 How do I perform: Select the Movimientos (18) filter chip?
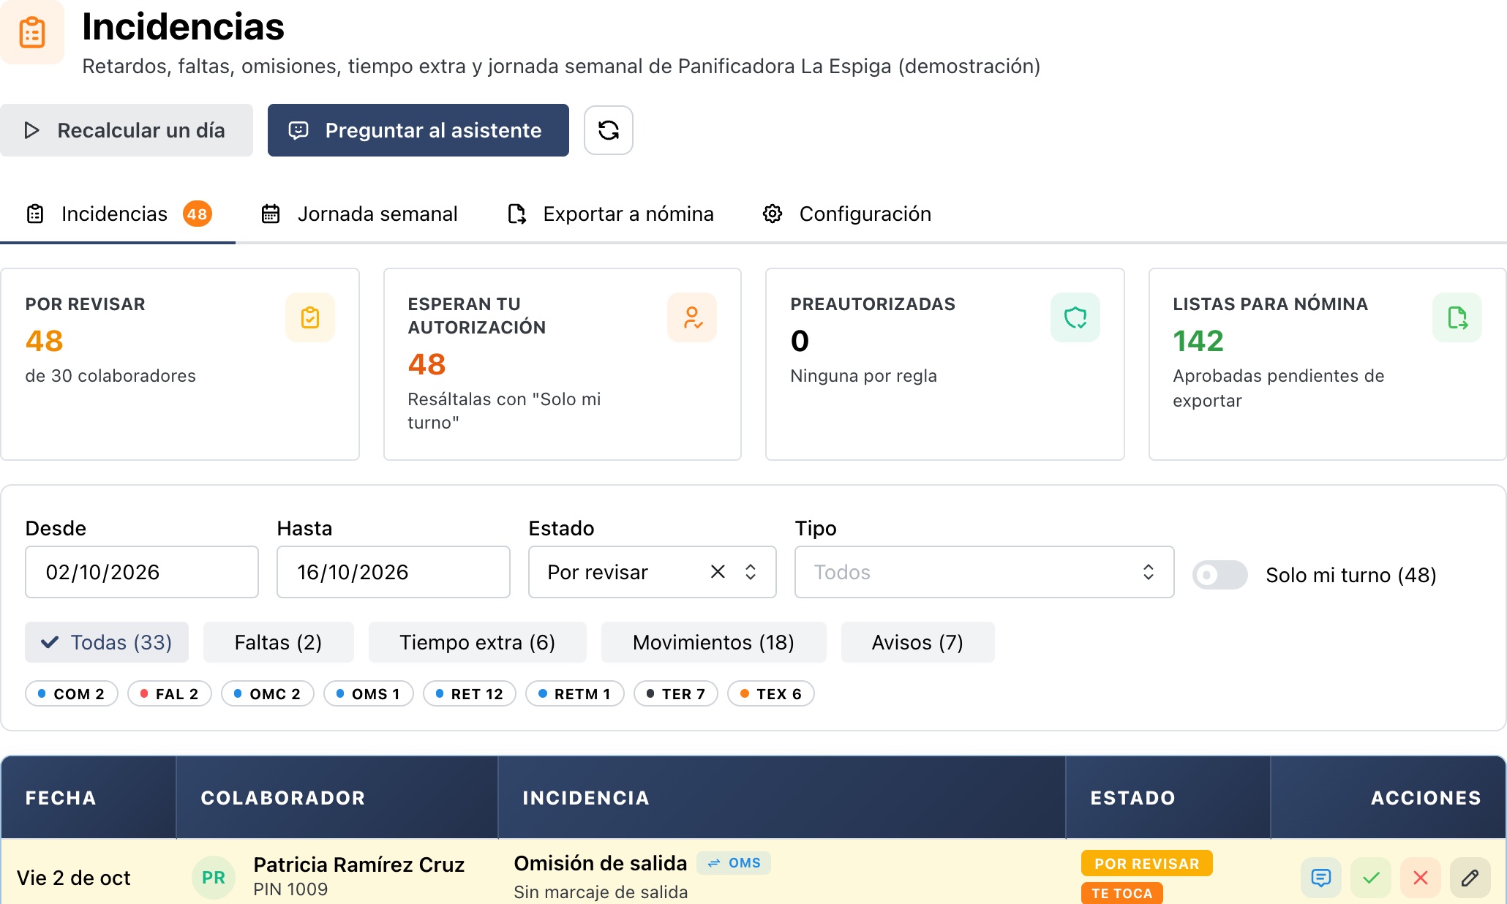click(714, 642)
